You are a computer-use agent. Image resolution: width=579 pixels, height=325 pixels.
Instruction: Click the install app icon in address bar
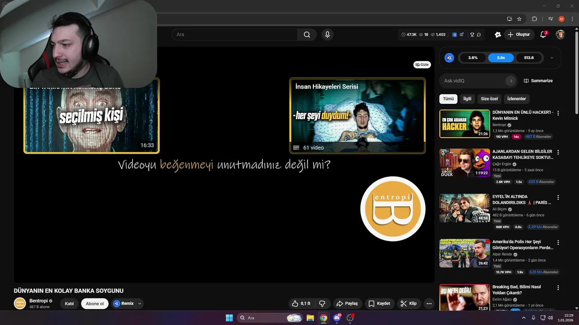[x=509, y=19]
